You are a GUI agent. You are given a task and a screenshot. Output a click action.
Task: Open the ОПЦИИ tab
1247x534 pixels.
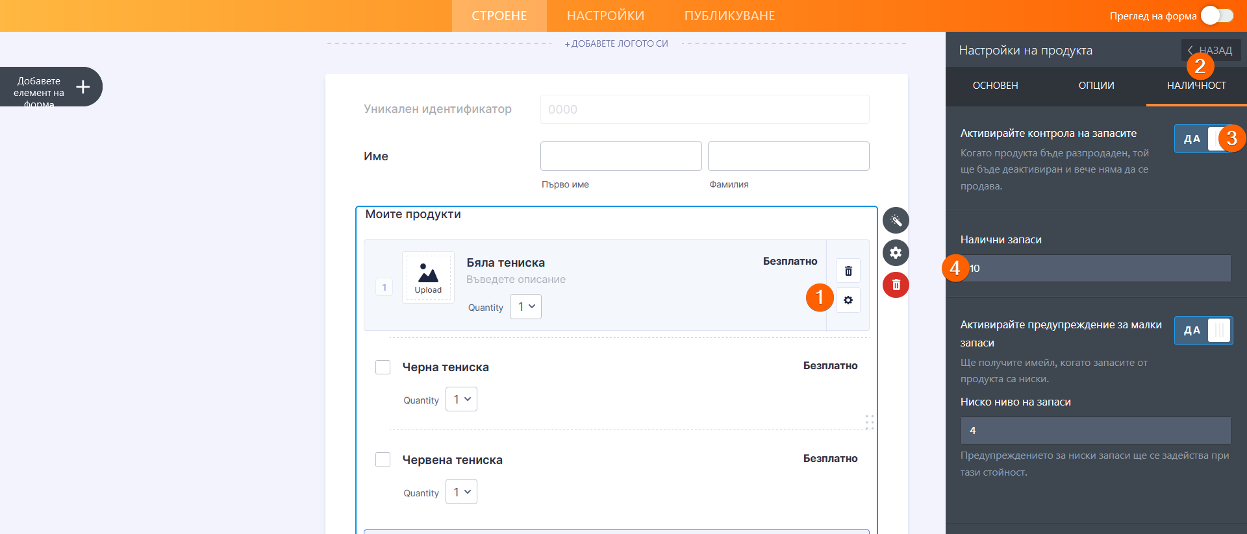[1096, 86]
